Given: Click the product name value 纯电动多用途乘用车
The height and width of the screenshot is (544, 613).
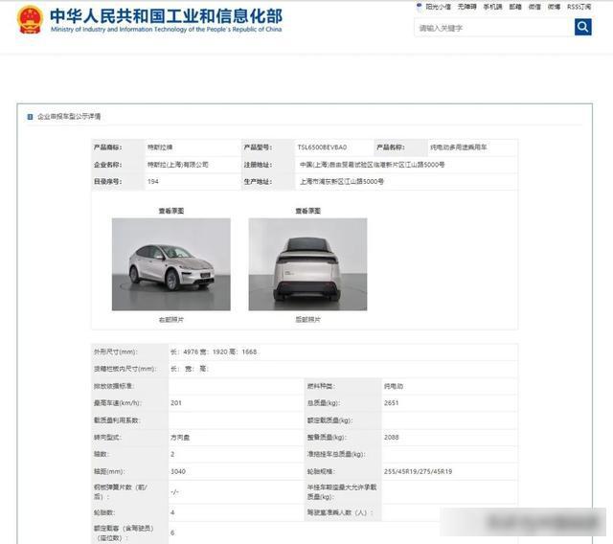Looking at the screenshot, I should click(x=459, y=147).
